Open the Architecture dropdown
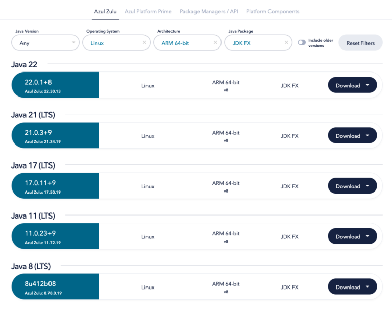 click(183, 43)
